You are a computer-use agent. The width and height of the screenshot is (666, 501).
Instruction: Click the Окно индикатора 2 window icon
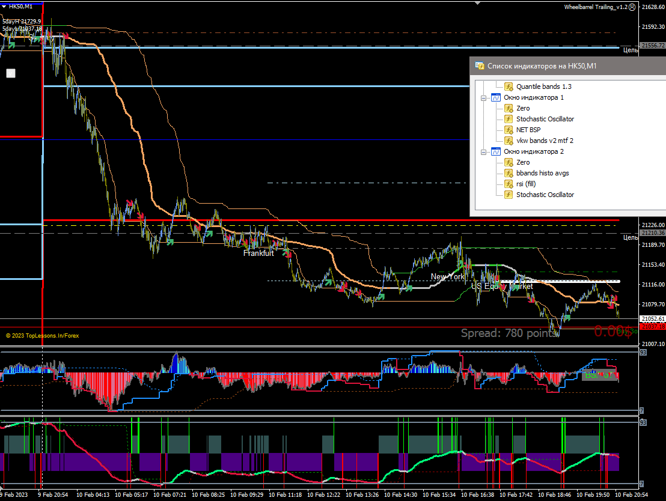pos(496,151)
